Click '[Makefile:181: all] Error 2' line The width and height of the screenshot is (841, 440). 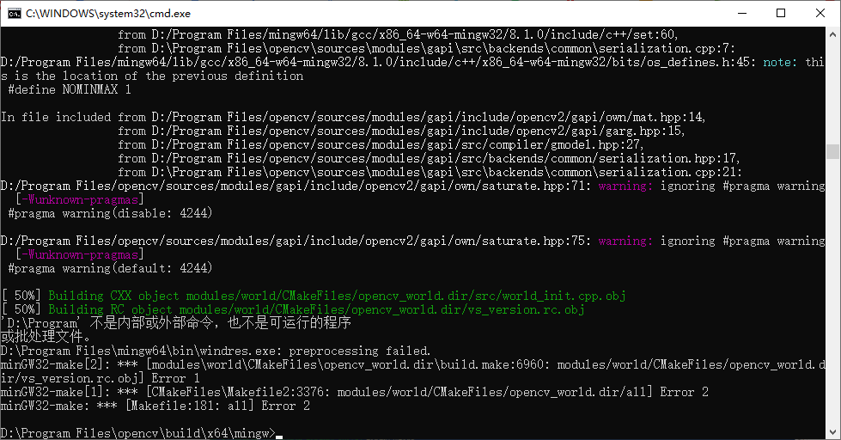[x=217, y=406]
